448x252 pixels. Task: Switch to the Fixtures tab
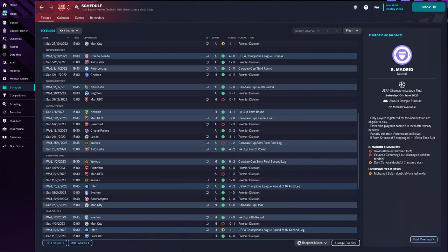pyautogui.click(x=46, y=18)
